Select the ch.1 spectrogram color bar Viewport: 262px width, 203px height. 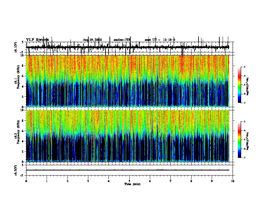(x=239, y=85)
